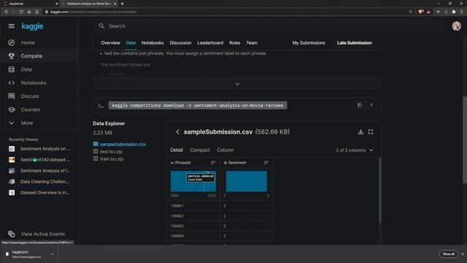The width and height of the screenshot is (467, 263).
Task: Open Courses in the sidebar
Action: (x=30, y=110)
